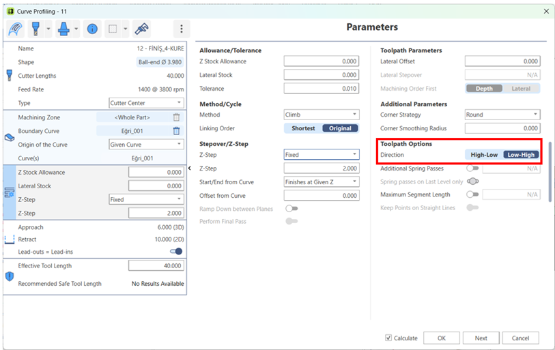Image resolution: width=555 pixels, height=350 pixels.
Task: Click the Parameters panel vertical scrollbar
Action: coord(550,172)
